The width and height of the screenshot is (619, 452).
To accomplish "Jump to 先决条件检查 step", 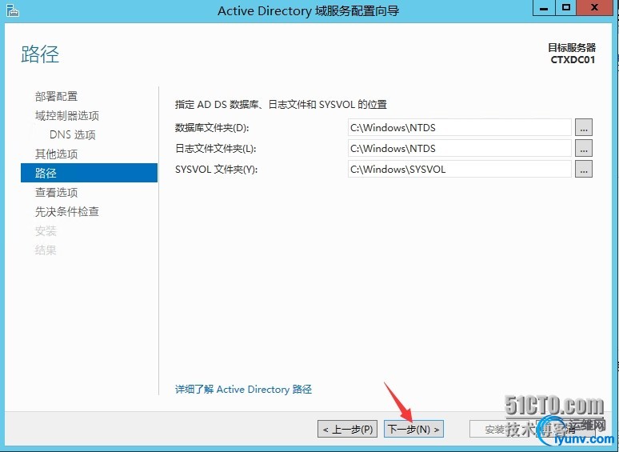I will 66,211.
